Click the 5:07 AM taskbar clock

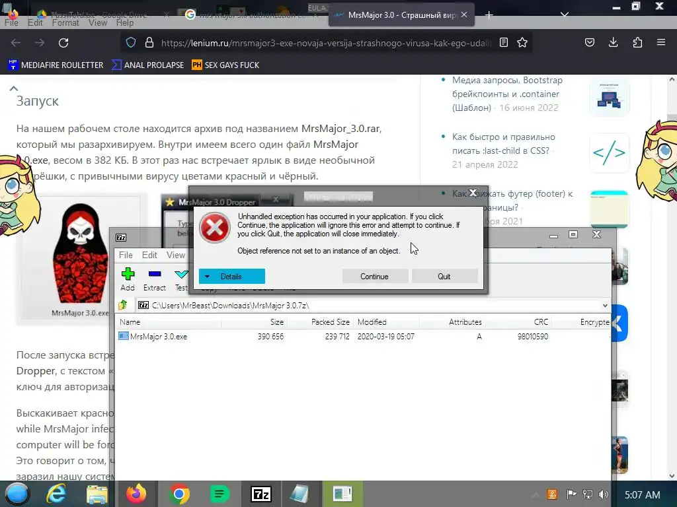643,495
